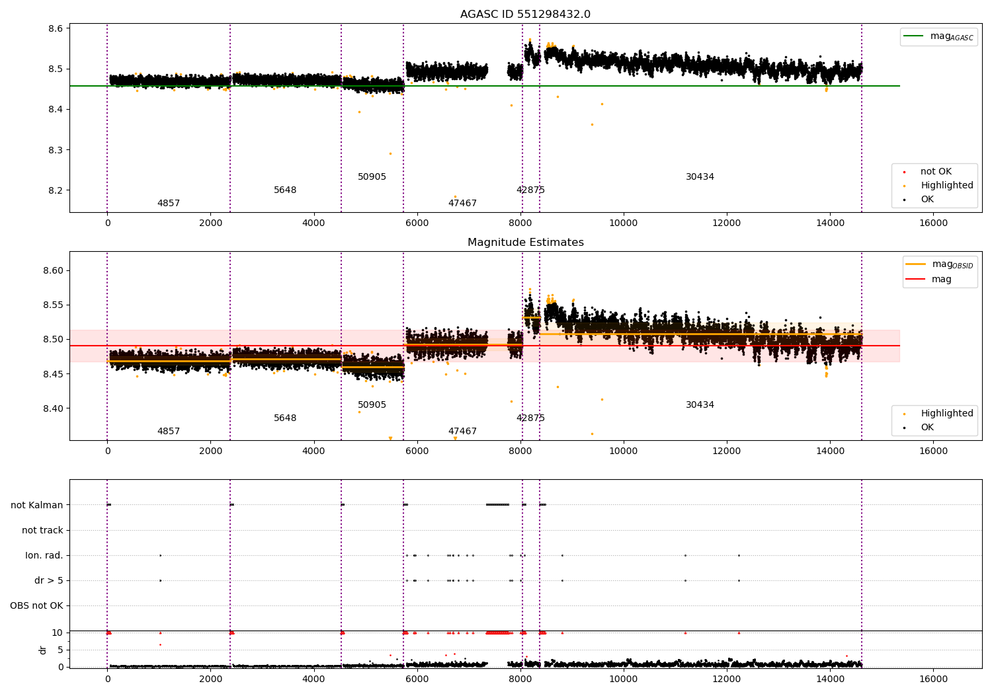
Task: Click the '8.3' y-axis tick label
Action: click(x=56, y=151)
